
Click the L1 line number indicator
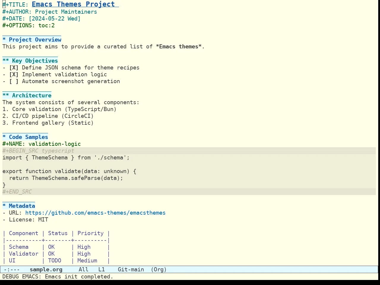tap(102, 270)
